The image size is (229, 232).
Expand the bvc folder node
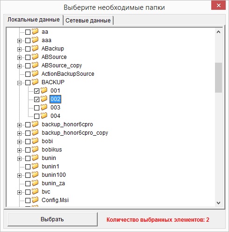pyautogui.click(x=19, y=192)
